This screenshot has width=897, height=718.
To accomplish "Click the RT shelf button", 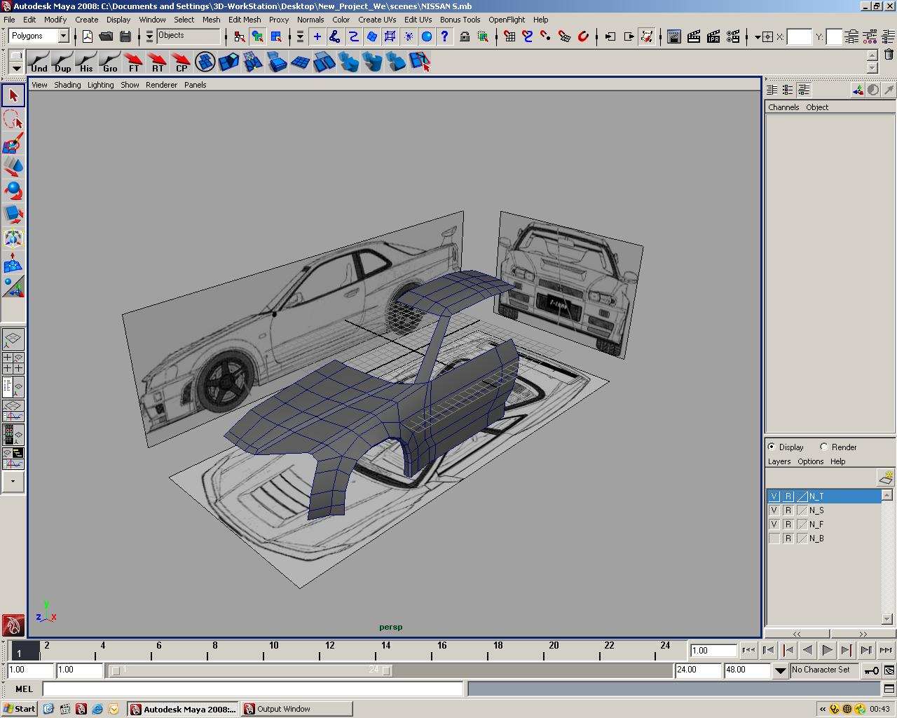I will coord(158,62).
